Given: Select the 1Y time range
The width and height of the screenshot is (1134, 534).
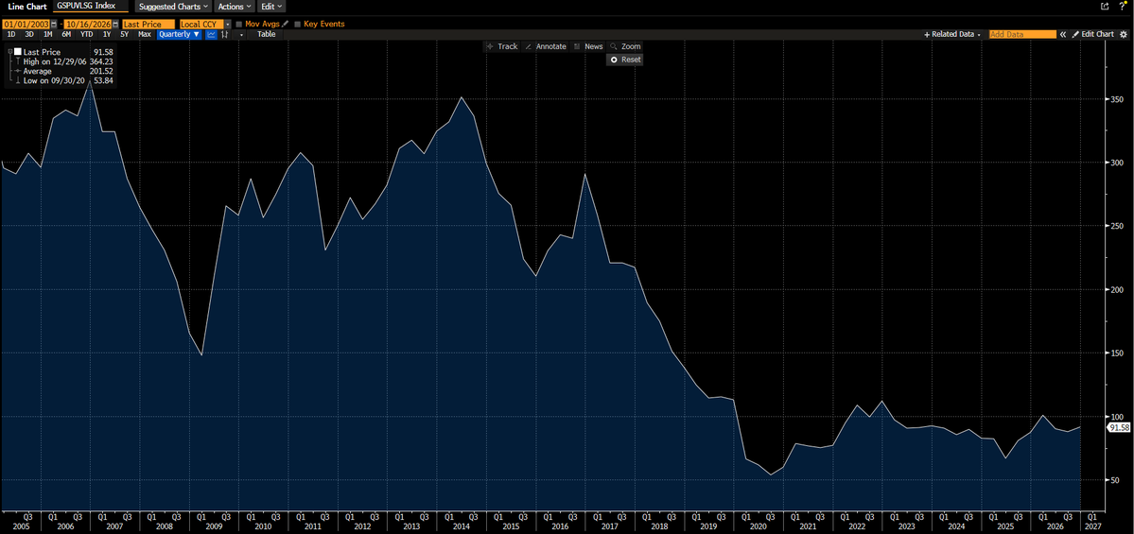Looking at the screenshot, I should (107, 34).
